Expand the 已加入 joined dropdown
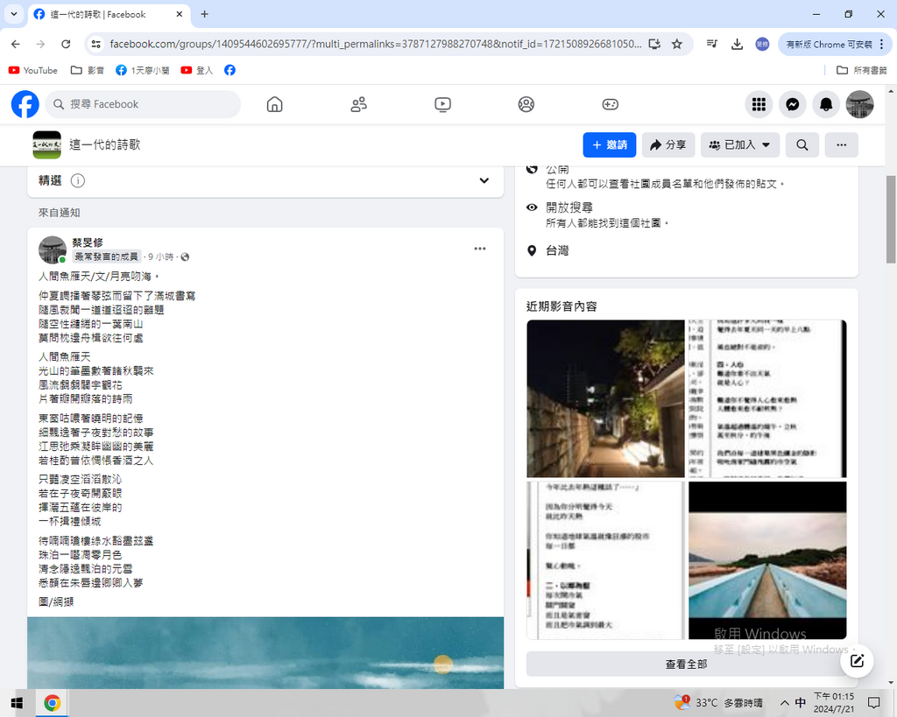 click(x=740, y=145)
